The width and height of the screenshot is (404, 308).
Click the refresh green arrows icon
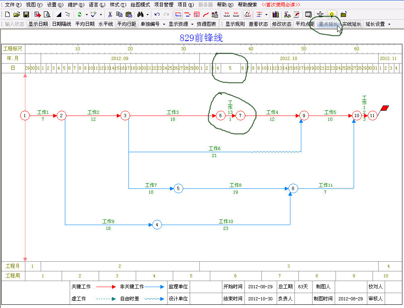pyautogui.click(x=80, y=14)
